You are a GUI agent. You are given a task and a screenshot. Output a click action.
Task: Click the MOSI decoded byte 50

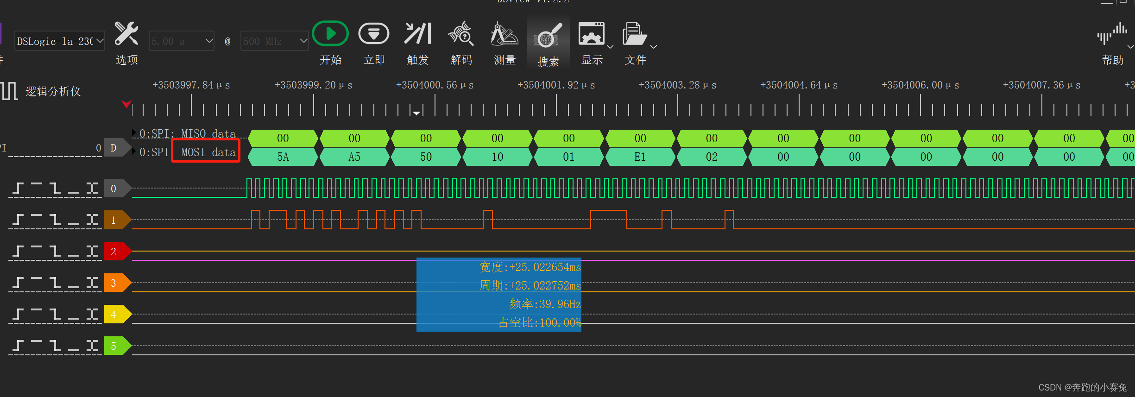click(426, 157)
